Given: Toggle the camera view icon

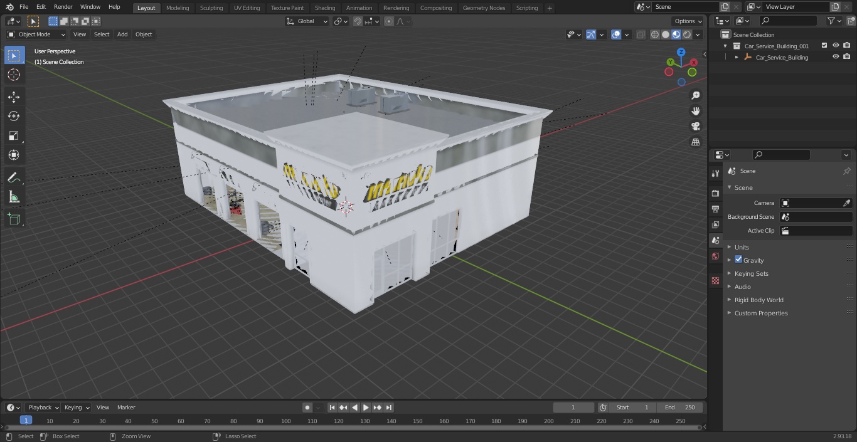Looking at the screenshot, I should pyautogui.click(x=696, y=127).
